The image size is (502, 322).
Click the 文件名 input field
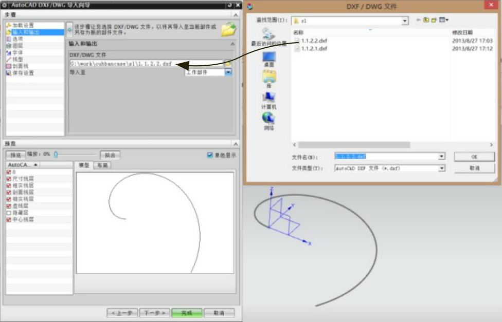[386, 156]
